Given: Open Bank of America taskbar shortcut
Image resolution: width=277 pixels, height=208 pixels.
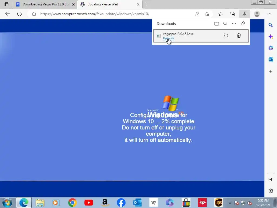Looking at the screenshot, I should point(202,203).
